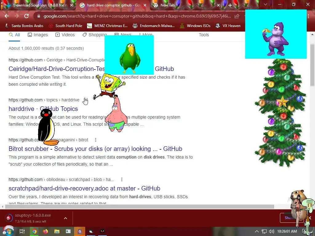Image resolution: width=315 pixels, height=236 pixels.
Task: Click the share page icon in address bar
Action: [237, 16]
